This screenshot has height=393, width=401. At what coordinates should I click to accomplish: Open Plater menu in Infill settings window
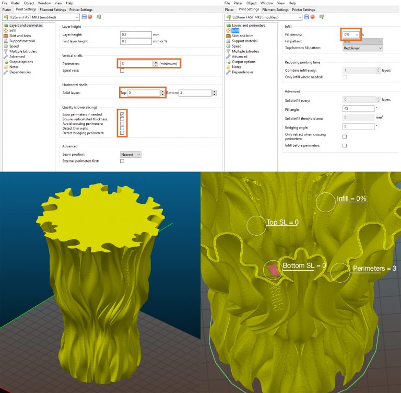[238, 3]
